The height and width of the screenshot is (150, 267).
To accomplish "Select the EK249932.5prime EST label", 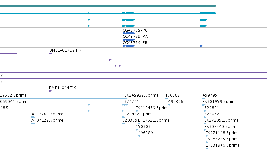I will [141, 95].
